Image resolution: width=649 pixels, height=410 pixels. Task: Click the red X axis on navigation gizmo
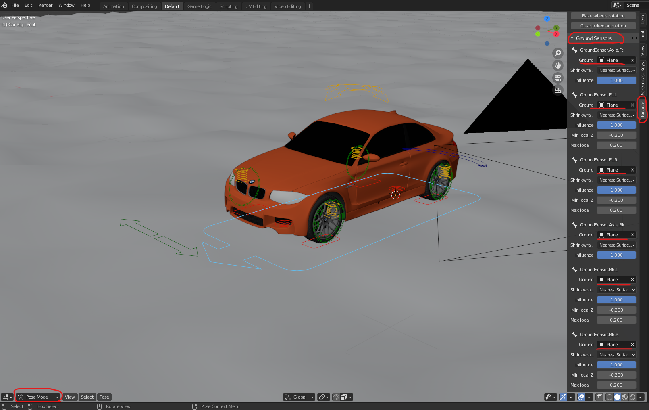click(556, 34)
